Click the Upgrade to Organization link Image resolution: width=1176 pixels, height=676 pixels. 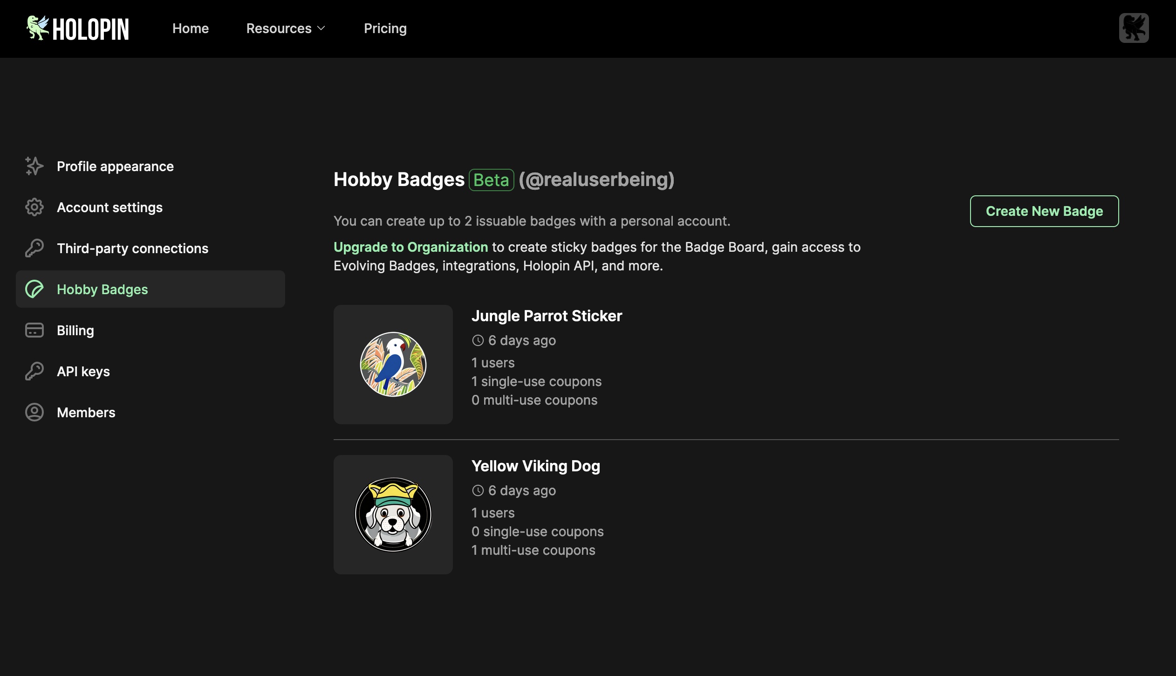(410, 247)
